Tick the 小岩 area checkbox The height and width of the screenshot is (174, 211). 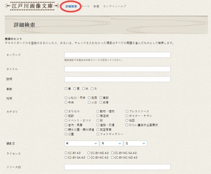(89, 102)
